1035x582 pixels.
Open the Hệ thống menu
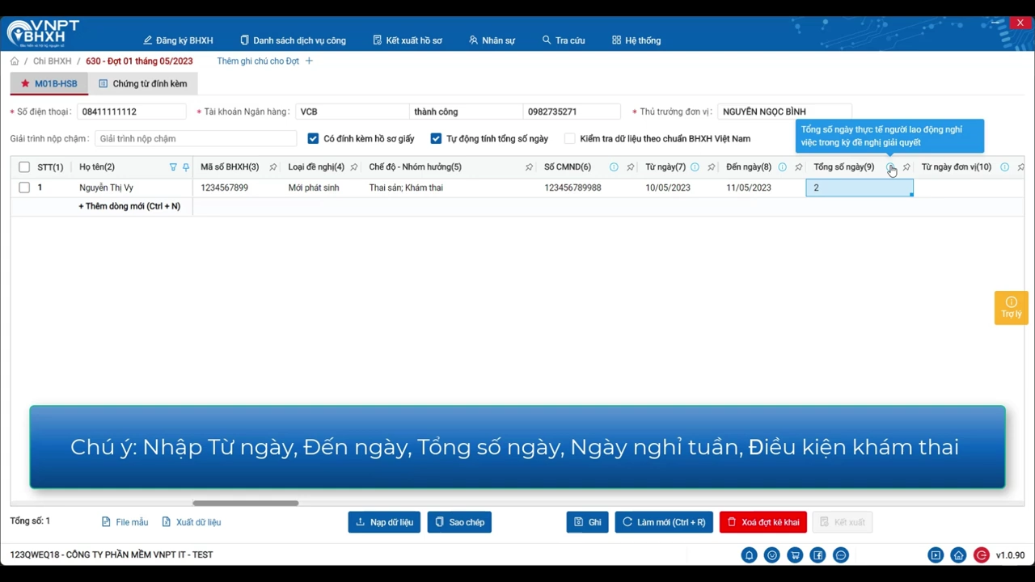coord(636,40)
